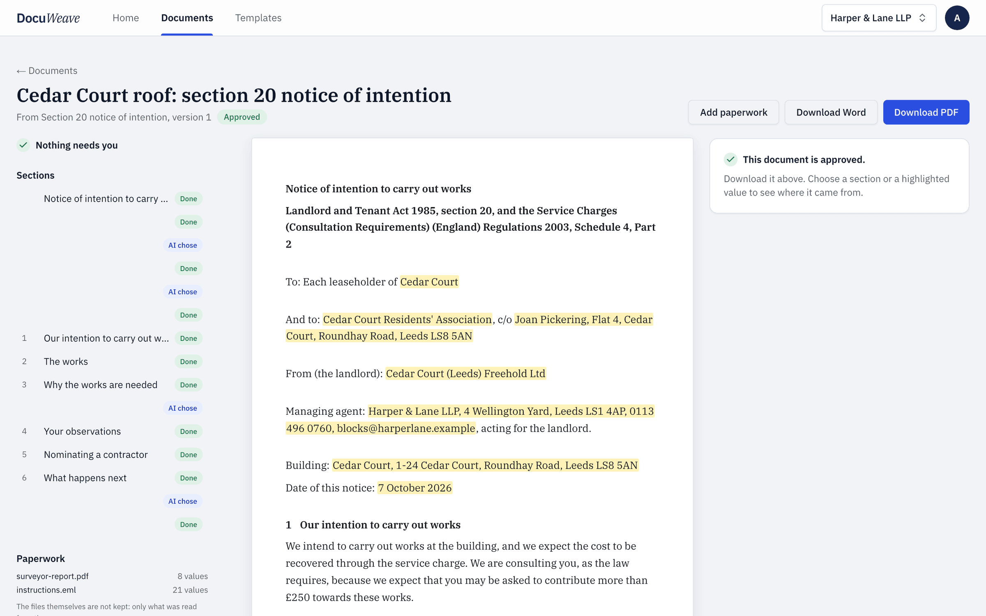The width and height of the screenshot is (986, 616).
Task: Click highlighted Cedar Court (Leeds) Freehold Ltd
Action: point(465,373)
